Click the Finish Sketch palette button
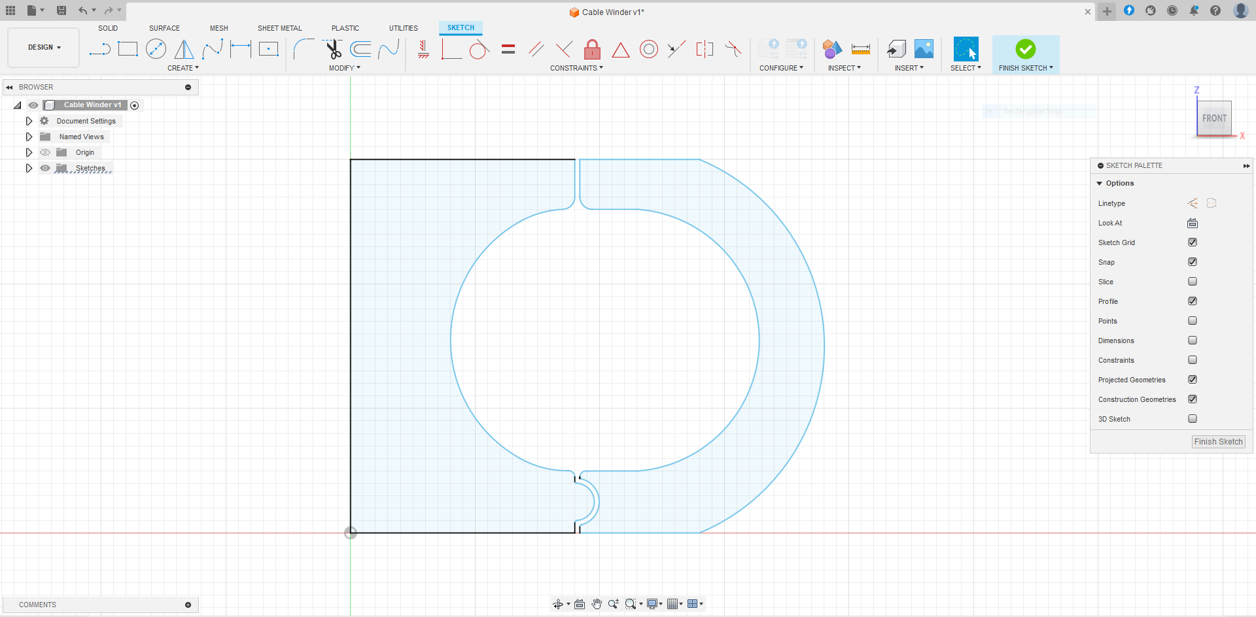This screenshot has width=1256, height=617. [x=1218, y=442]
